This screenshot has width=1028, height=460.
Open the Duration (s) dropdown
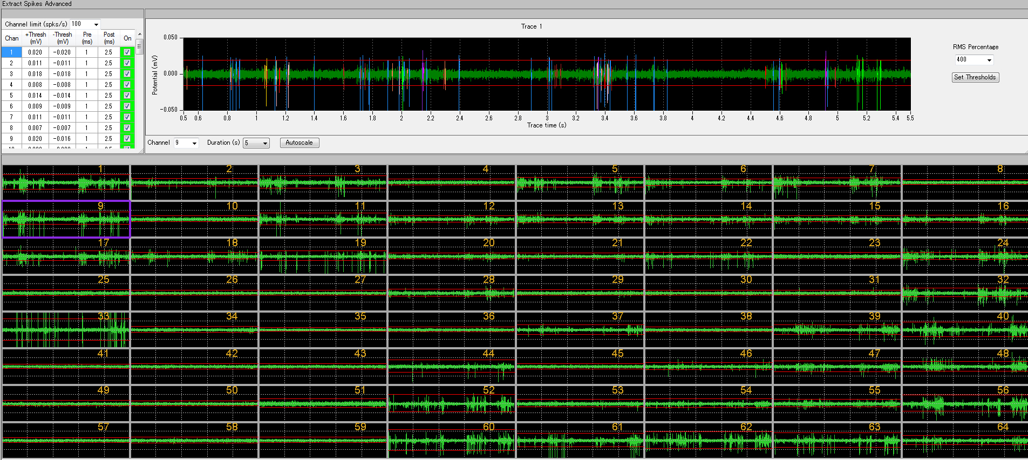(264, 143)
